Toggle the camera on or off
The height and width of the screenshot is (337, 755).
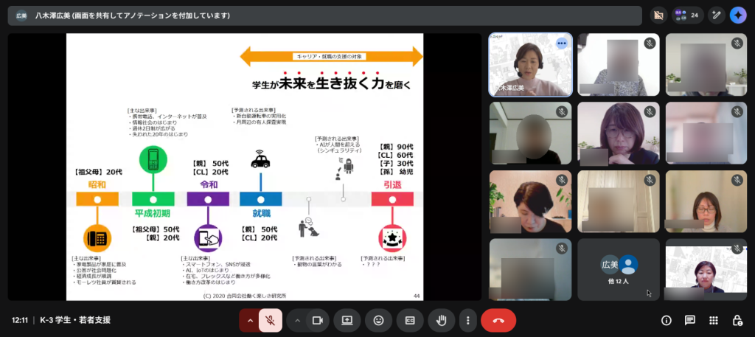318,320
